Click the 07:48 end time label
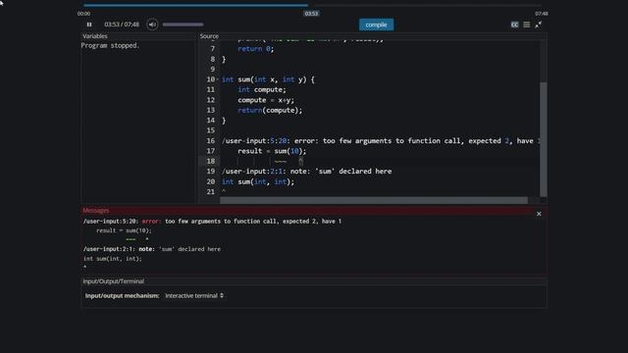 [x=541, y=13]
